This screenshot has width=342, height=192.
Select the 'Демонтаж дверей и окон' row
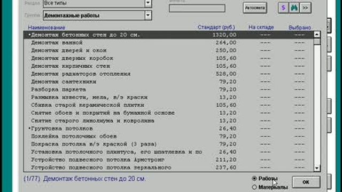(168, 51)
